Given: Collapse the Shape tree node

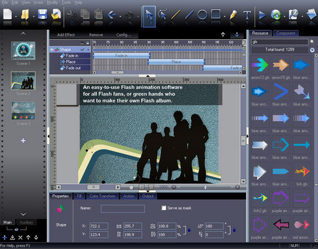Looking at the screenshot, I should (52, 50).
